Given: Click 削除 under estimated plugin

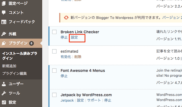Looking at the screenshot, I should [78, 57].
